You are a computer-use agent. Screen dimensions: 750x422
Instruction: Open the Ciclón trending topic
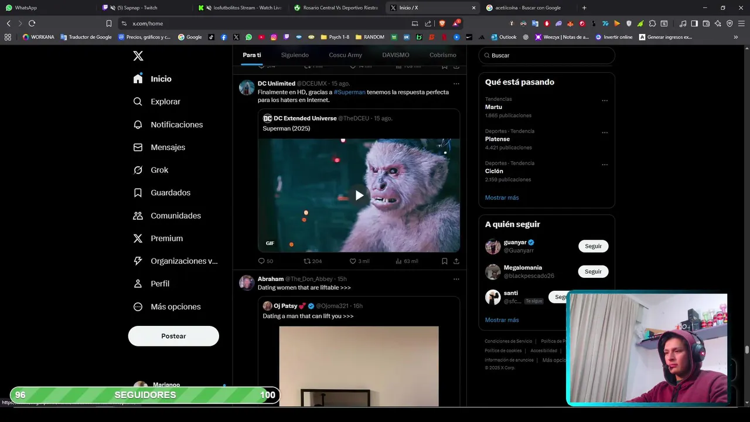494,171
